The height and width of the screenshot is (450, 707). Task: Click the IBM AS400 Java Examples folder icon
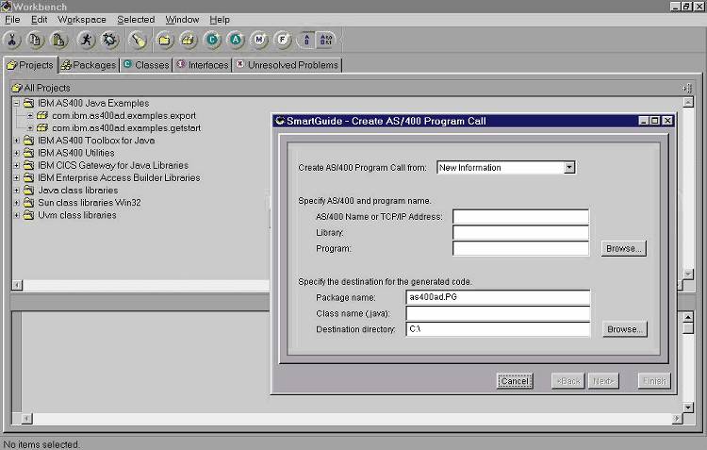[28, 104]
